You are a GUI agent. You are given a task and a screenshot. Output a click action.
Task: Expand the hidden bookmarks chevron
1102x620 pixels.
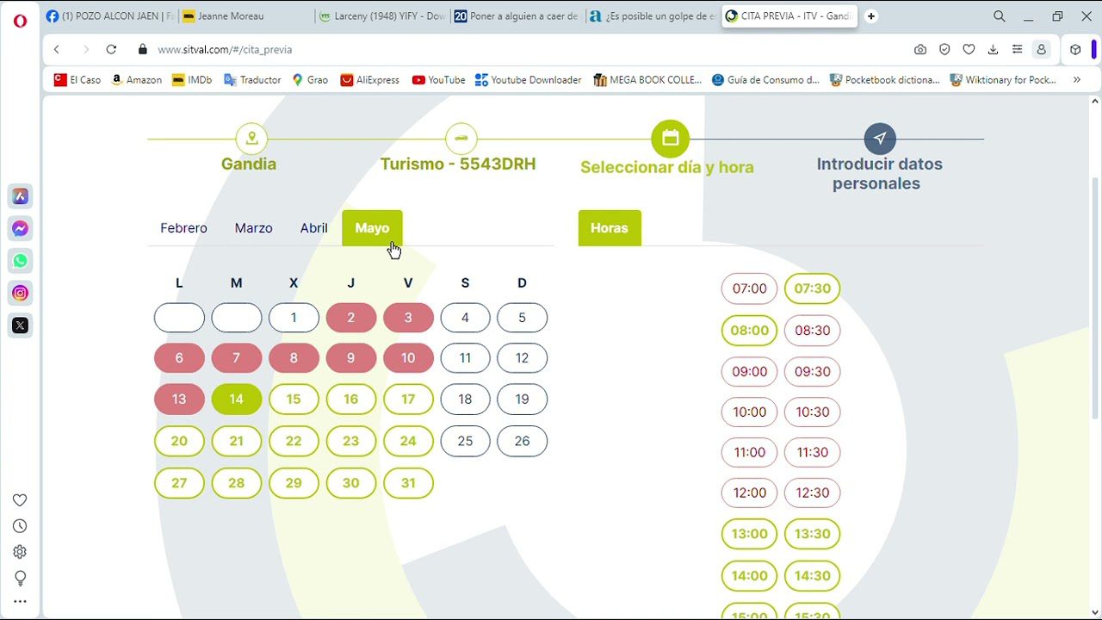pyautogui.click(x=1076, y=79)
